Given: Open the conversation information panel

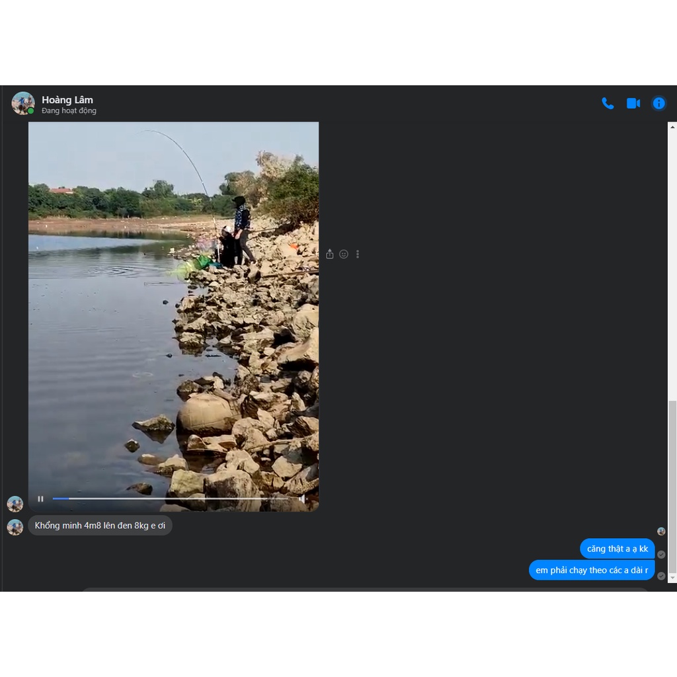Looking at the screenshot, I should point(658,103).
